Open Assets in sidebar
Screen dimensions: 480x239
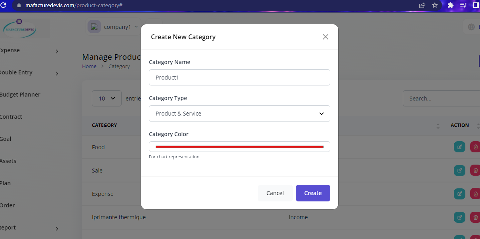tap(8, 161)
